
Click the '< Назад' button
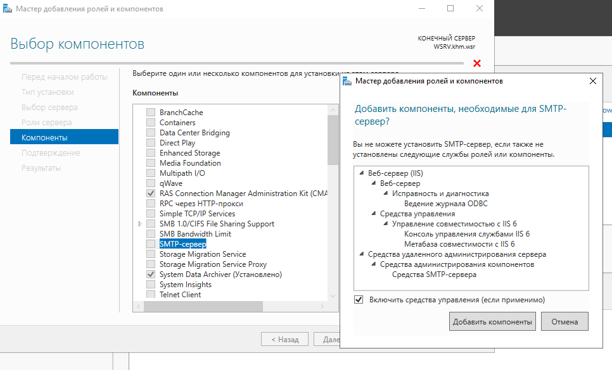(x=284, y=339)
